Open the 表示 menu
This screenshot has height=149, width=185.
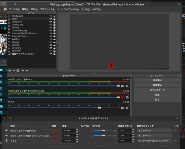(x=34, y=9)
